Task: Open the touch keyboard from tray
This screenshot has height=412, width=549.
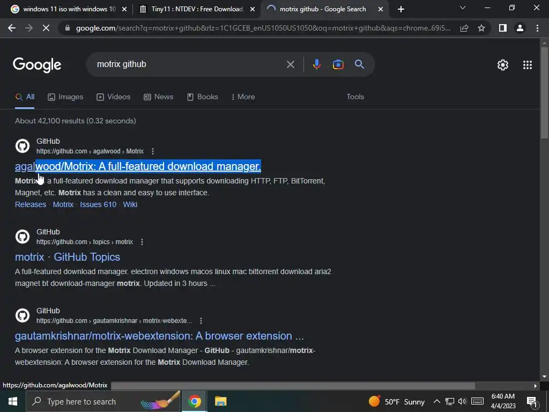Action: (x=477, y=401)
